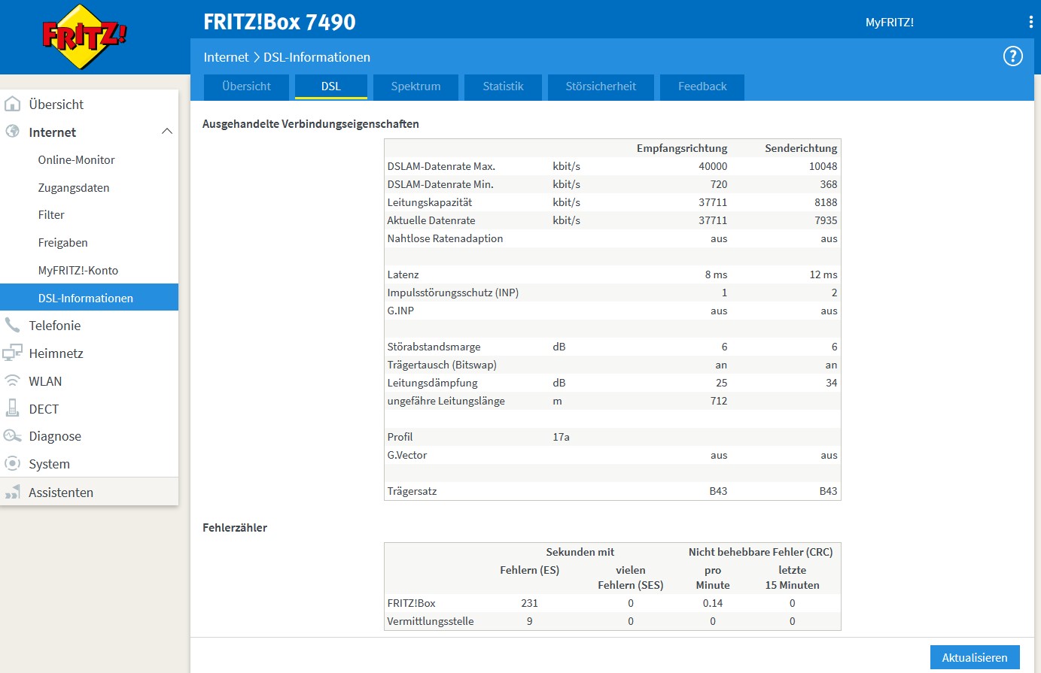The image size is (1041, 673).
Task: Click the Ausgehandelte Verbindungseigenschaften heading
Action: point(311,124)
